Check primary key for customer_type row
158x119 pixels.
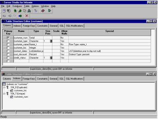(8, 41)
